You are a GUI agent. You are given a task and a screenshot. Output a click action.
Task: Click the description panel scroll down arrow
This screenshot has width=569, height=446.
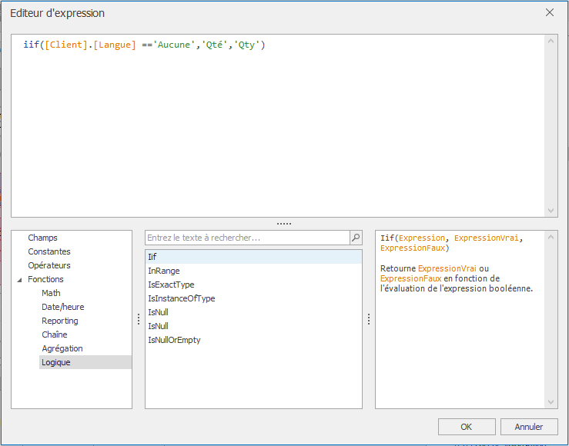pyautogui.click(x=551, y=402)
